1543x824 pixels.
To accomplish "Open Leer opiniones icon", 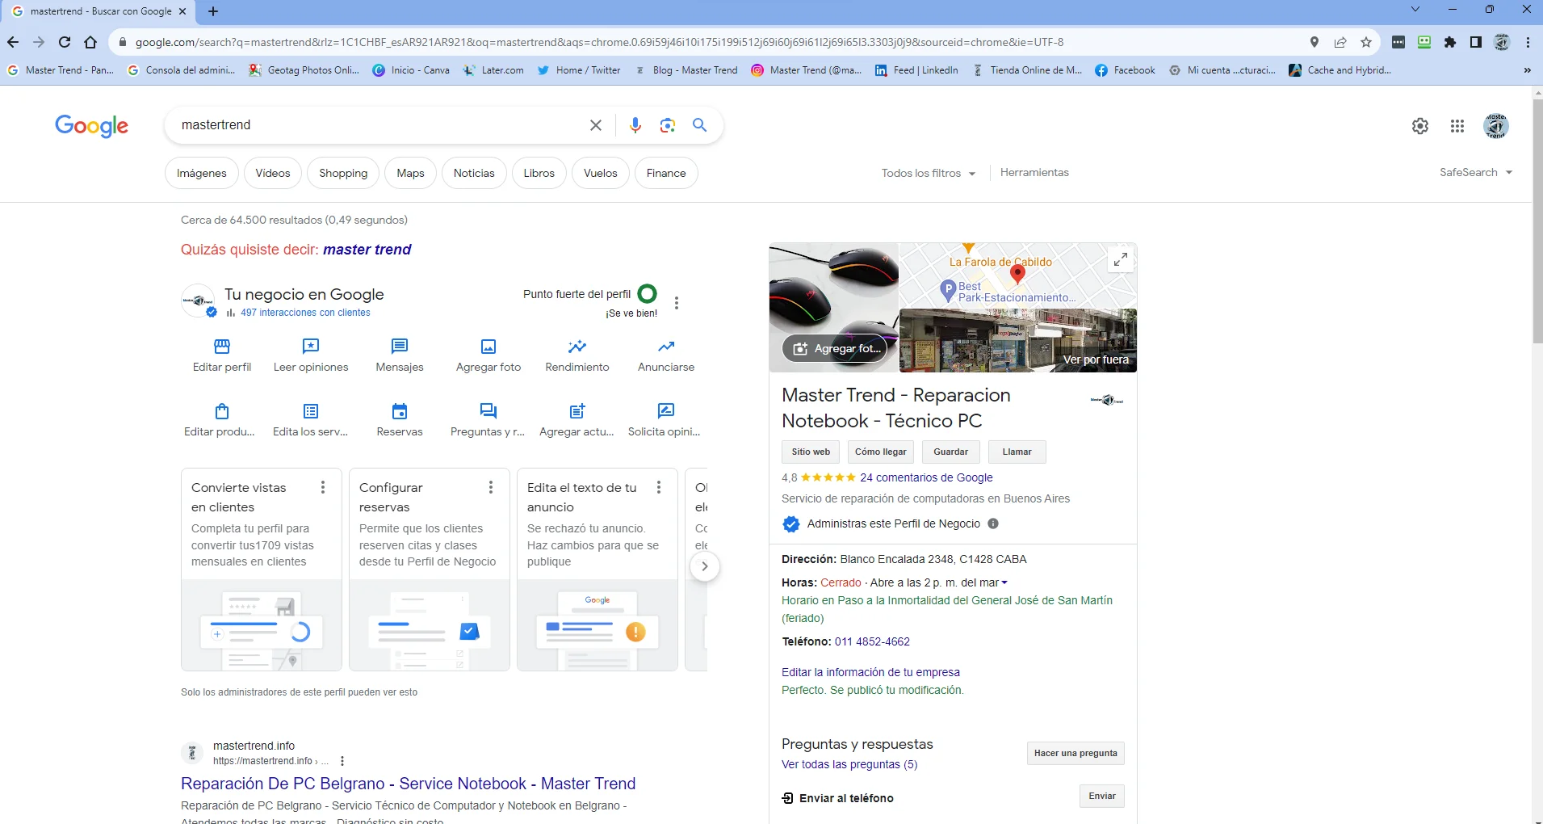I will click(311, 347).
